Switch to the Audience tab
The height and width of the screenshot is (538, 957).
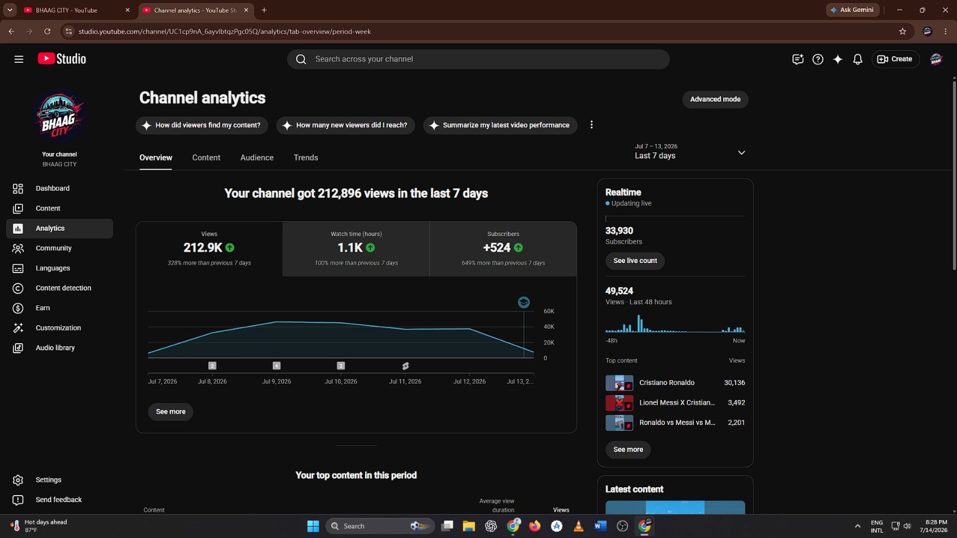[257, 158]
